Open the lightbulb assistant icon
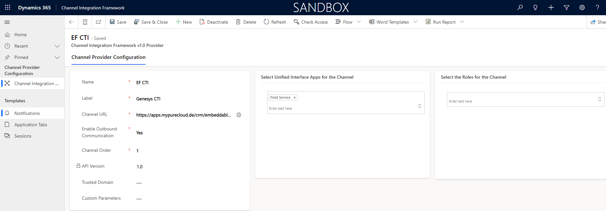This screenshot has height=211, width=606. [x=536, y=7]
